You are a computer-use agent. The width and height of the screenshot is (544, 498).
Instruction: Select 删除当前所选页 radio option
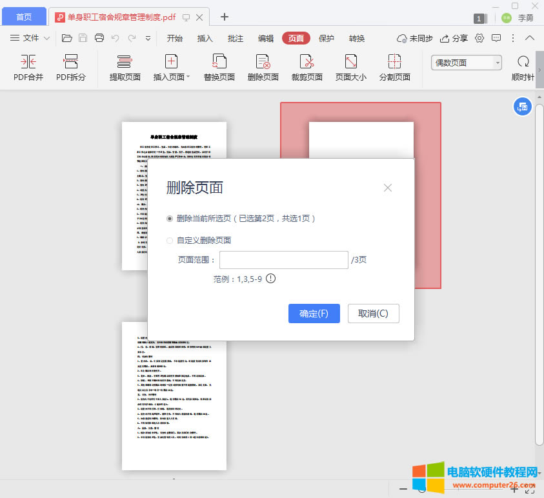click(170, 219)
